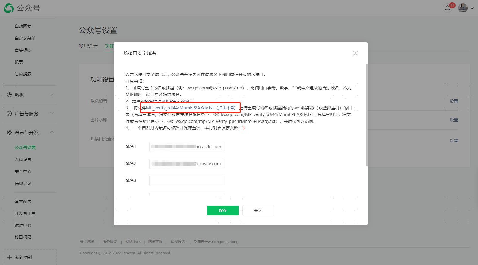Click the WeChat Official Account logo
The width and height of the screenshot is (478, 265).
point(22,8)
